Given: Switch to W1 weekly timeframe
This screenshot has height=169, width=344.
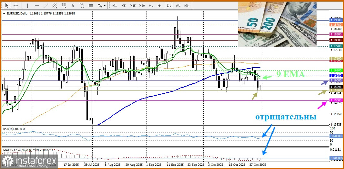Looking at the screenshot, I should [x=178, y=5].
